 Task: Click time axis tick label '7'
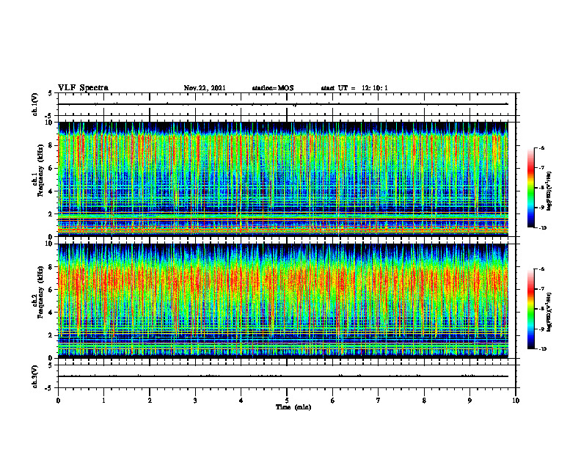pyautogui.click(x=379, y=401)
